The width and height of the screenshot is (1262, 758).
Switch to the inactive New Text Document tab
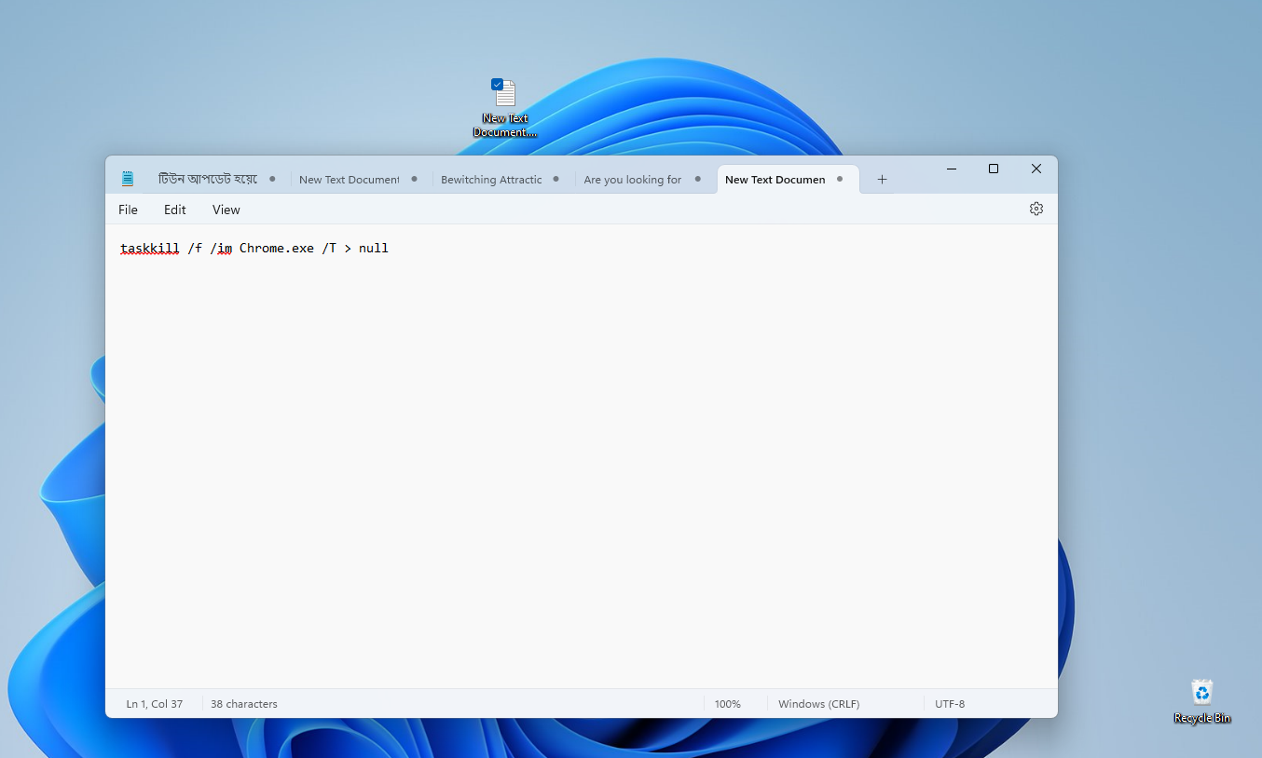pos(349,180)
